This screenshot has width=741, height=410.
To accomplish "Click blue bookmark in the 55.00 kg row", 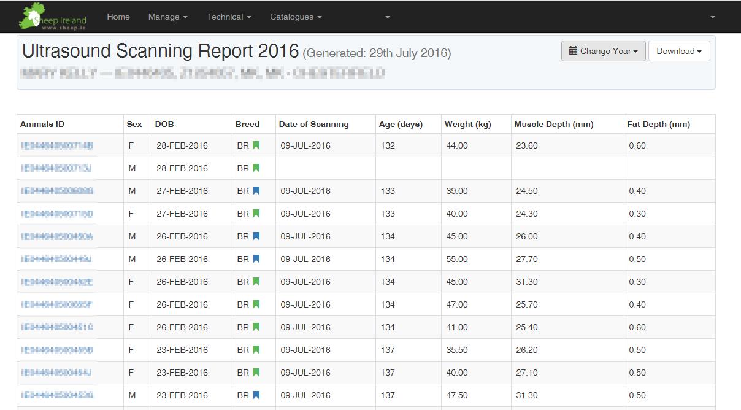I will click(x=256, y=259).
